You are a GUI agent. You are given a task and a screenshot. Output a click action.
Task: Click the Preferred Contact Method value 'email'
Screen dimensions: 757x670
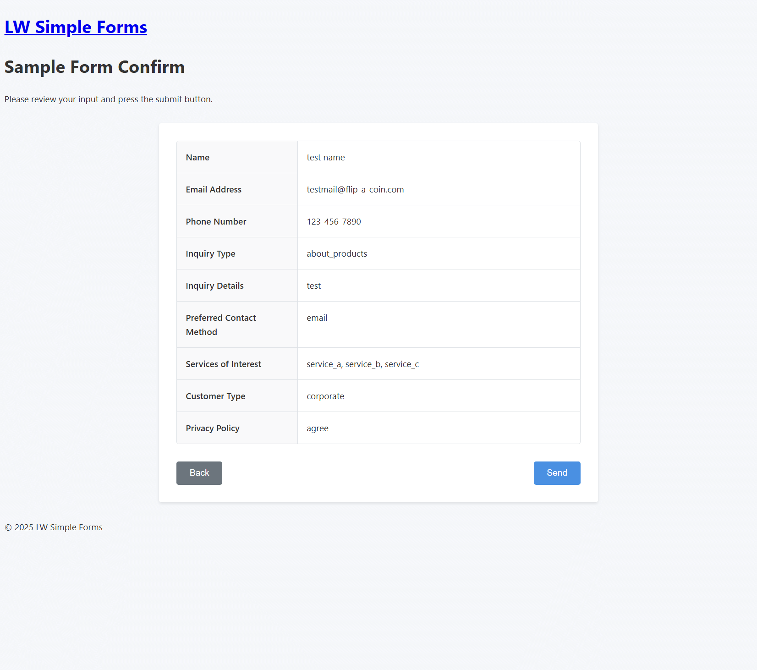(x=317, y=318)
